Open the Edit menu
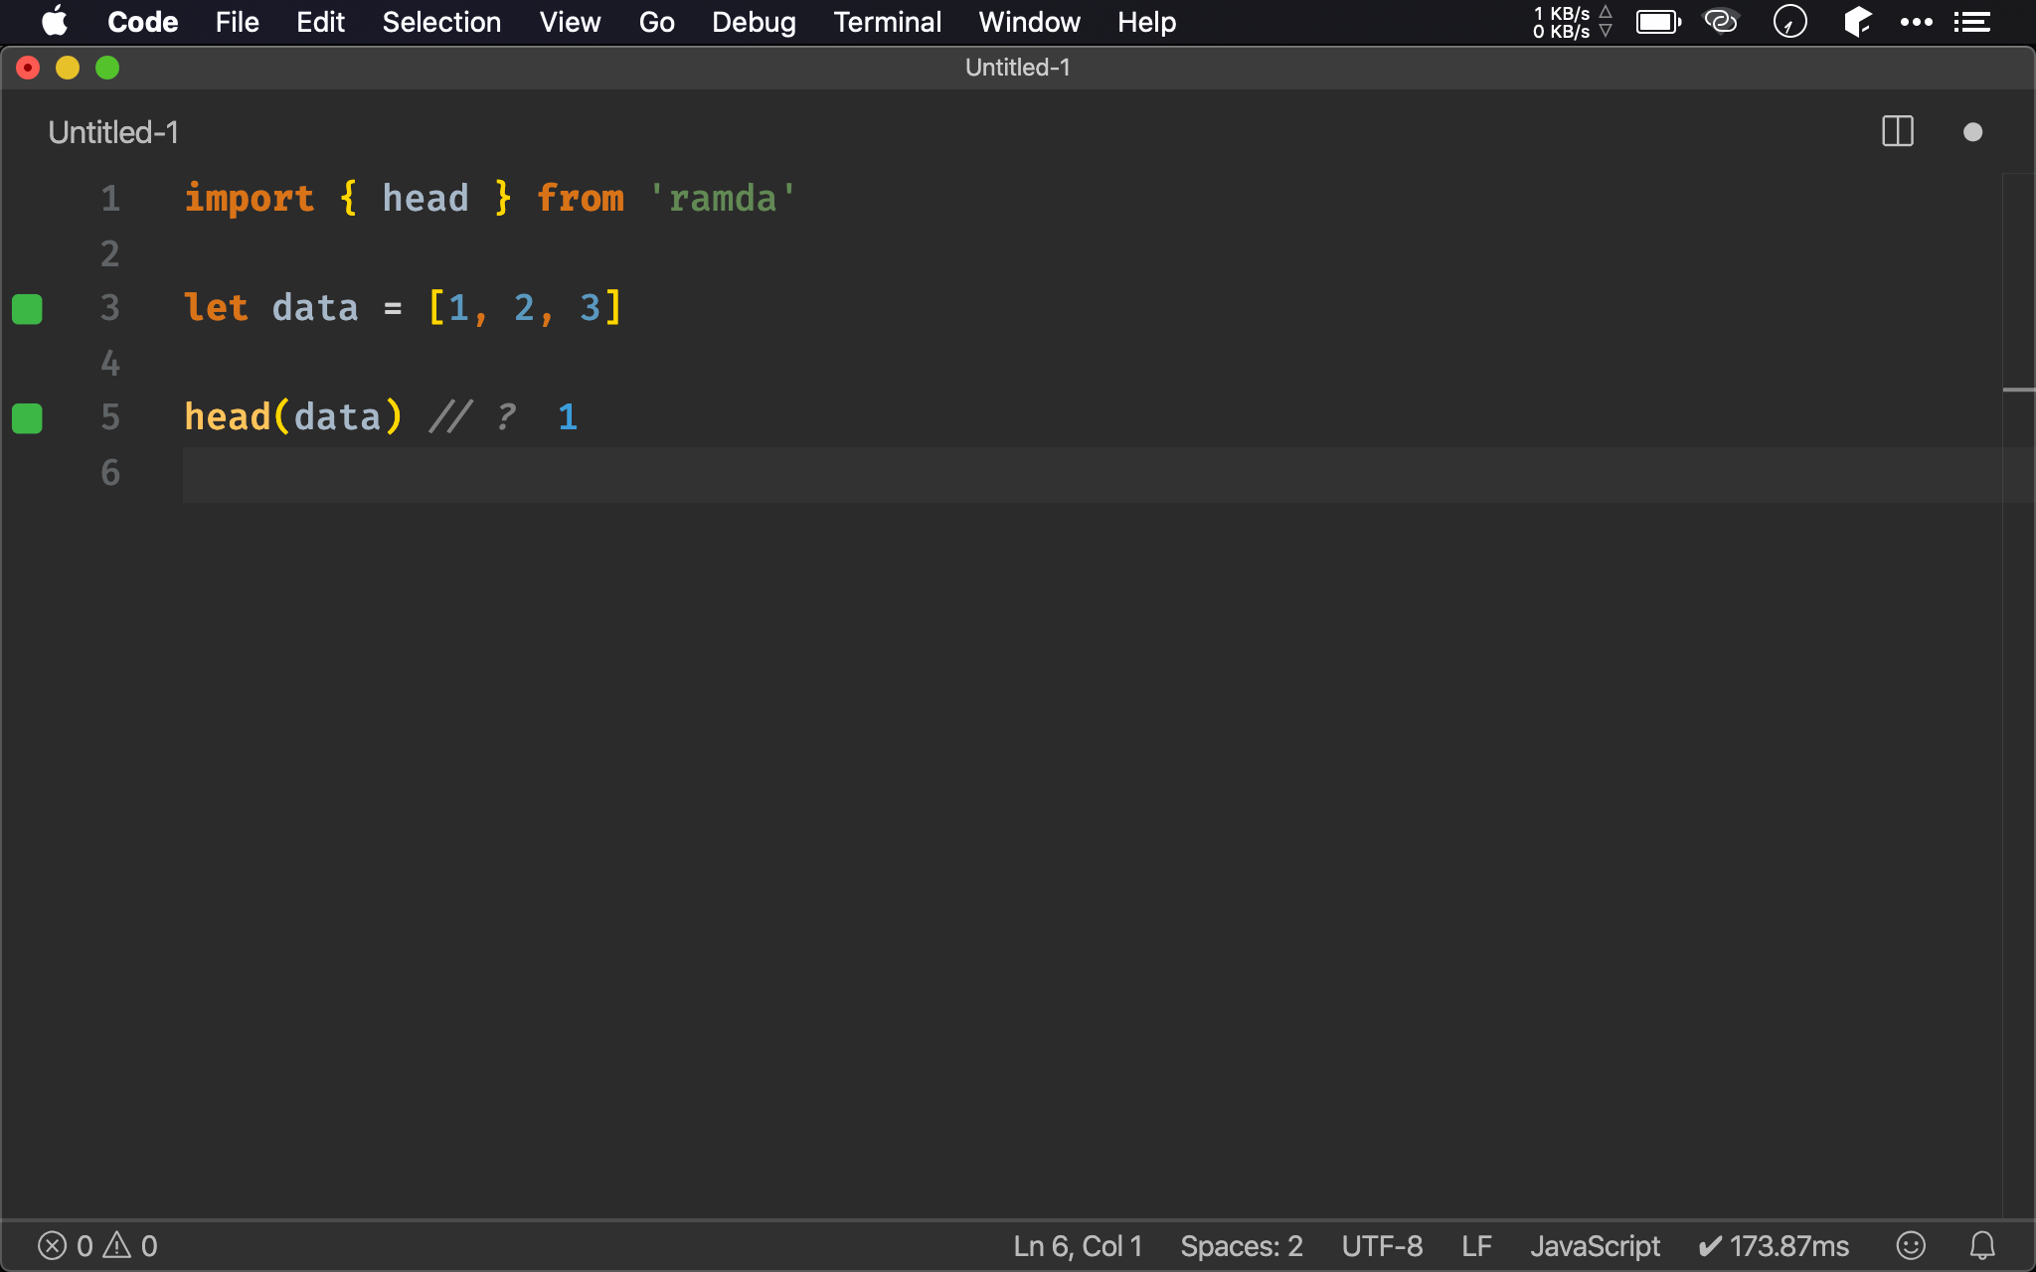 tap(320, 22)
